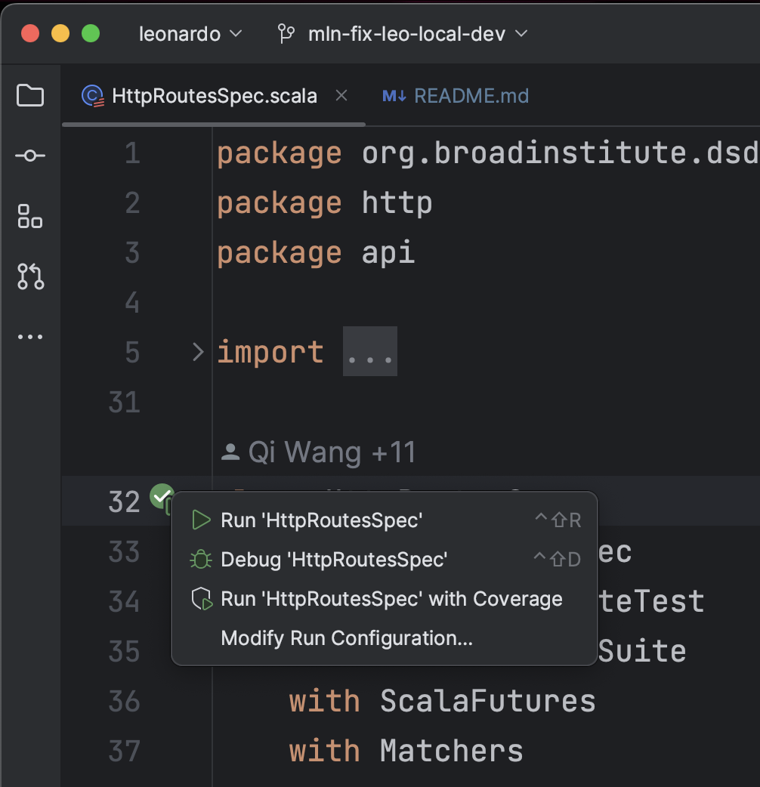Screen dimensions: 760x787
Task: Show more tool windows ellipsis
Action: click(x=30, y=337)
